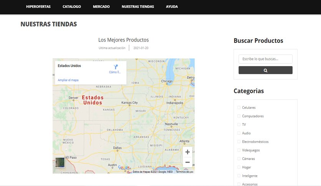321x186 pixels.
Task: Select NUESTRAS TIENDAS in navigation bar
Action: [x=138, y=7]
